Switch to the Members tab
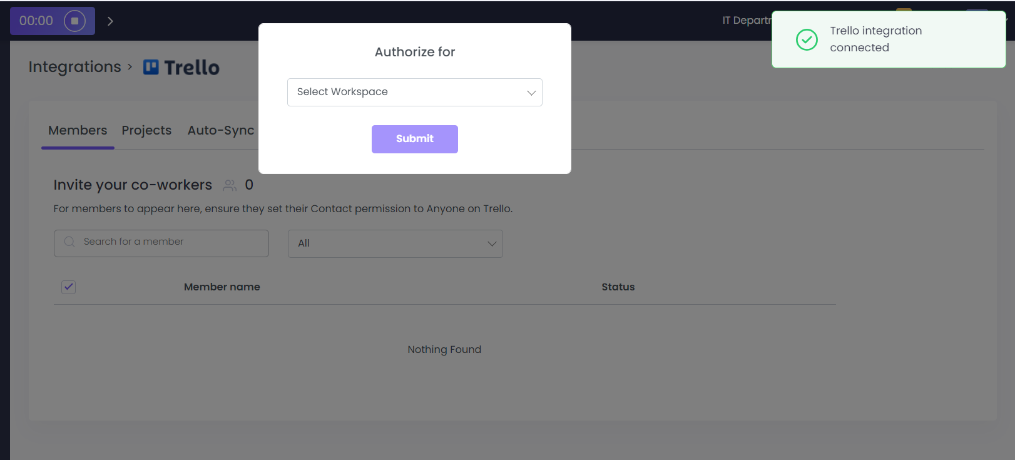Viewport: 1015px width, 460px height. (x=78, y=130)
